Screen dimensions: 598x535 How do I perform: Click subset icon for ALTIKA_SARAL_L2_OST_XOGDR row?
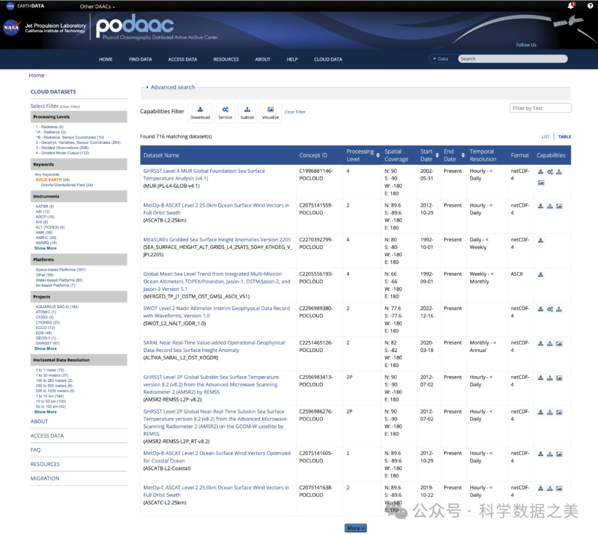[x=550, y=344]
